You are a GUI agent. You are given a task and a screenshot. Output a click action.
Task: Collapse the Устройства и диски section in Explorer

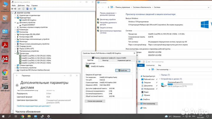[x=160, y=79]
